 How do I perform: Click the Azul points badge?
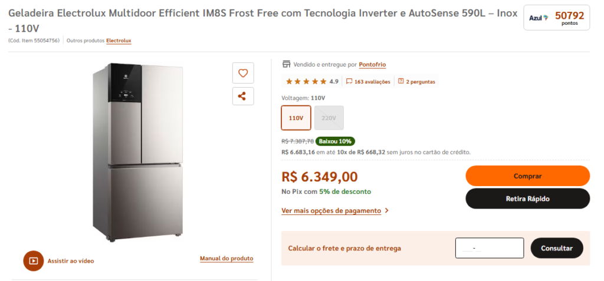point(556,18)
